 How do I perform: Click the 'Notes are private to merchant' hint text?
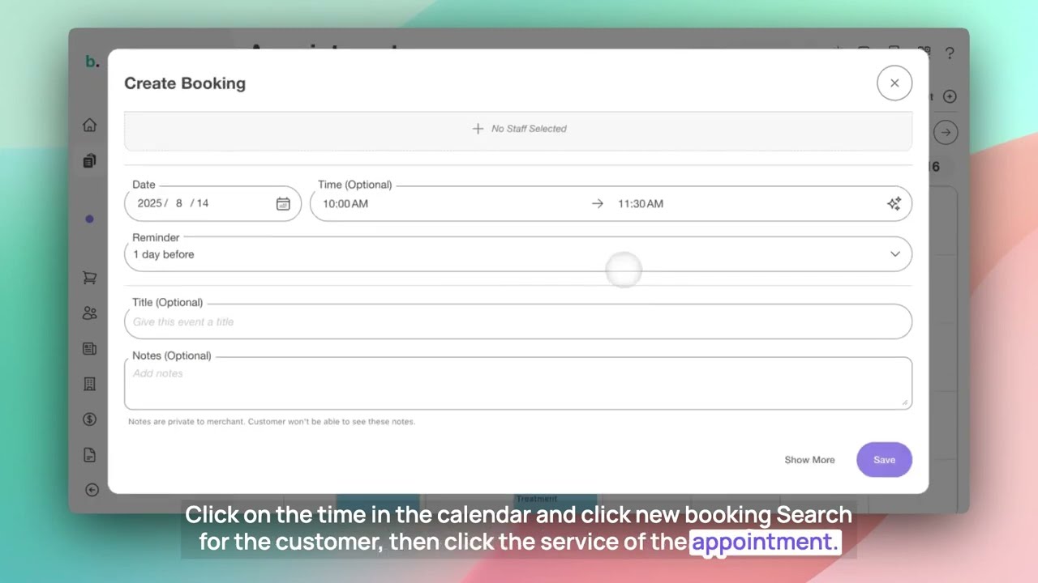(272, 422)
